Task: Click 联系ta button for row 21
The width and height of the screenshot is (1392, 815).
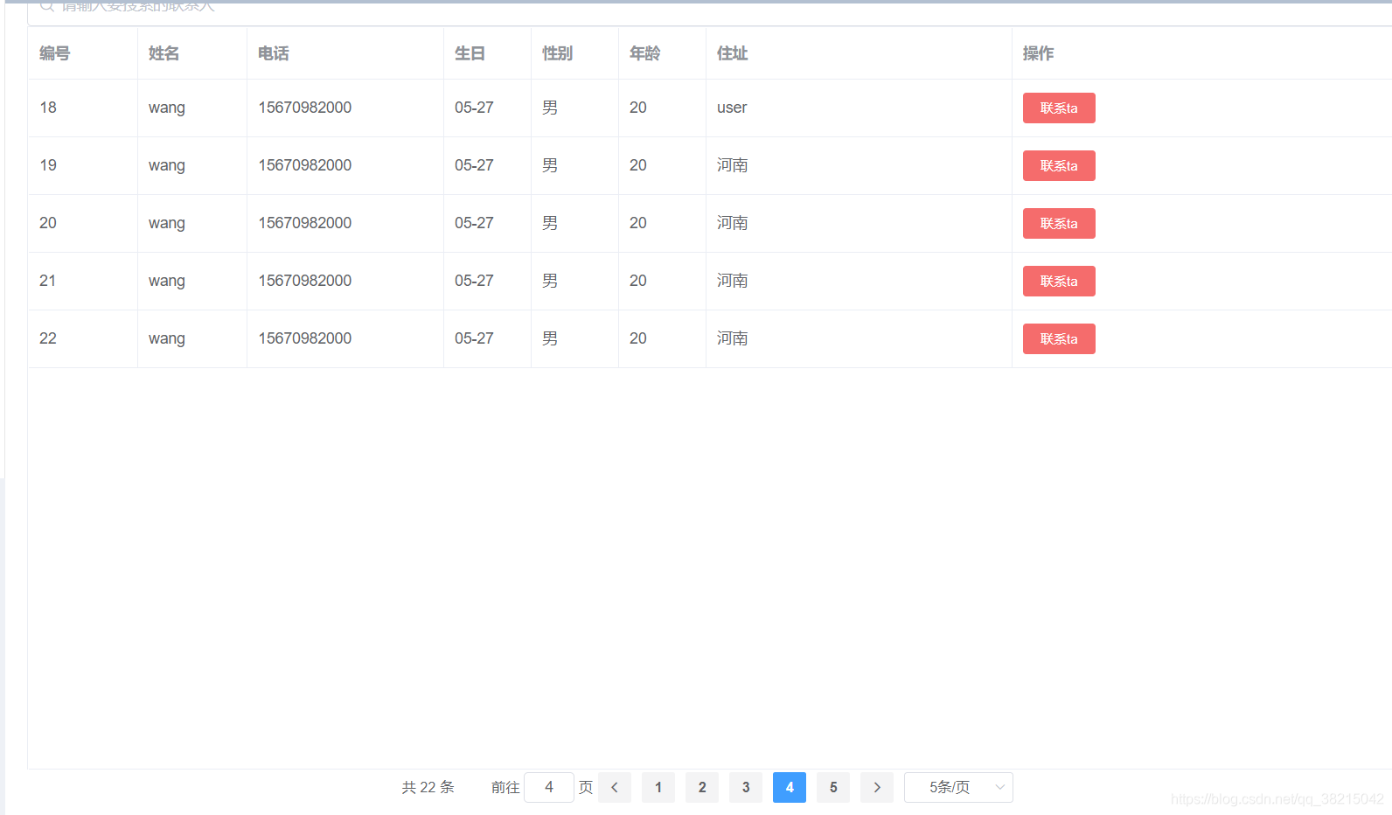Action: click(x=1059, y=281)
